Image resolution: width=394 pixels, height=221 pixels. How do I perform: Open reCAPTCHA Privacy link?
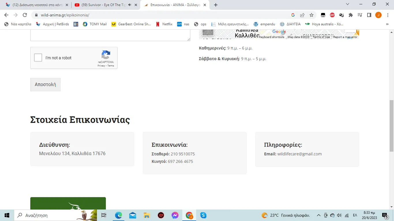tap(101, 66)
